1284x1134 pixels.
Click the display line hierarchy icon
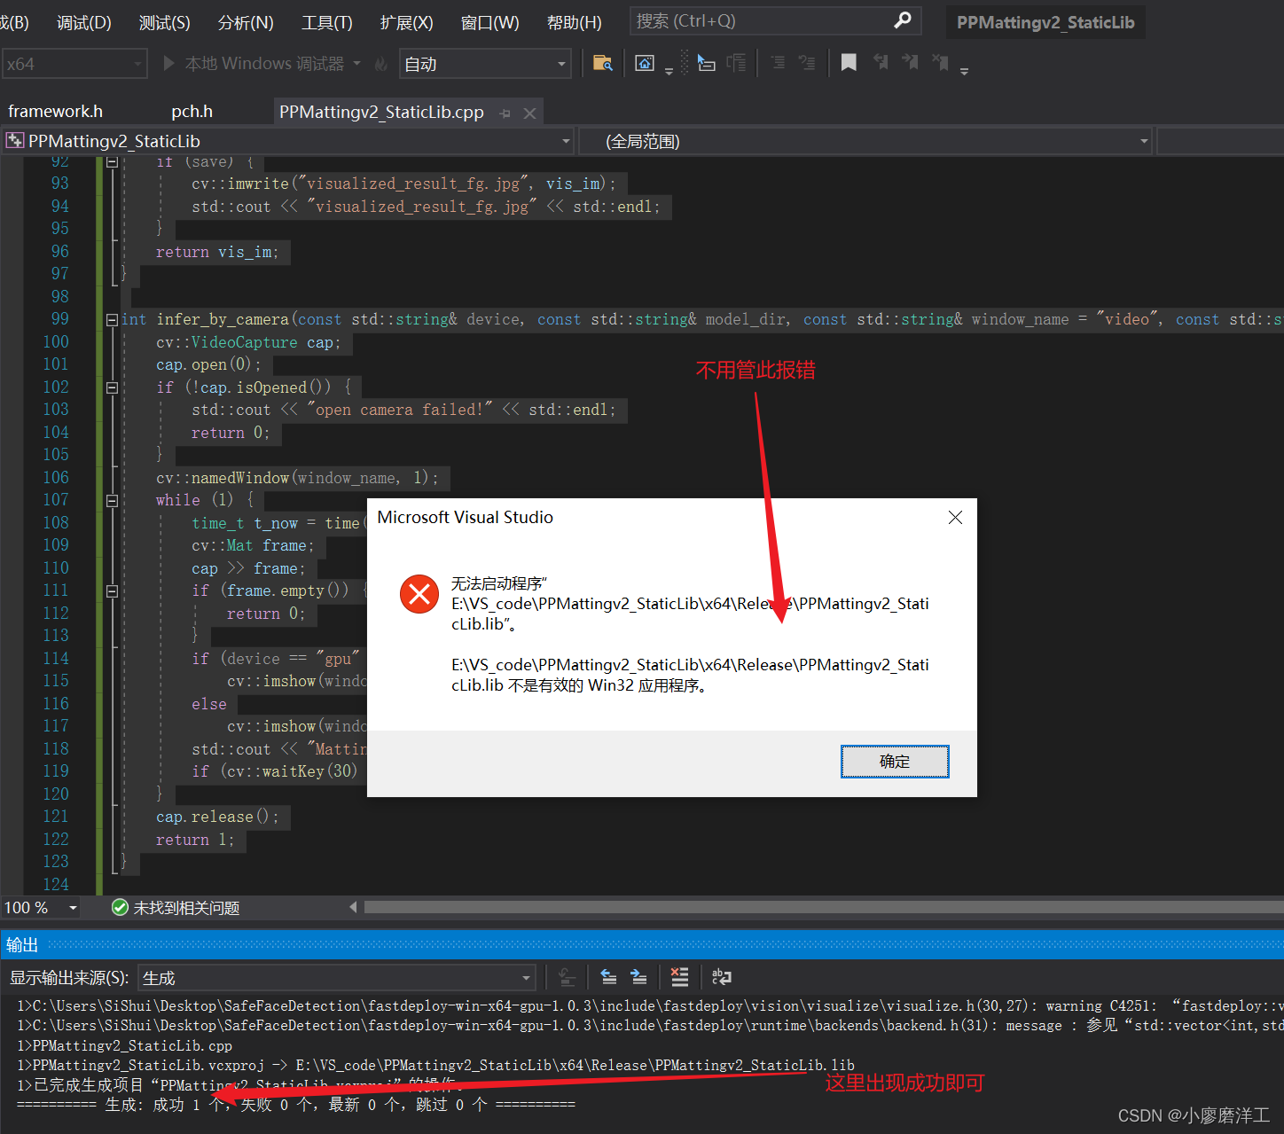(736, 63)
